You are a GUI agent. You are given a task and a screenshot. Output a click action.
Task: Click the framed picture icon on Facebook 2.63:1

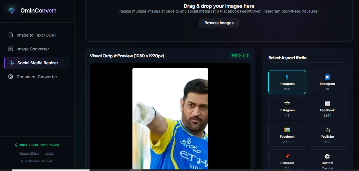tap(287, 130)
